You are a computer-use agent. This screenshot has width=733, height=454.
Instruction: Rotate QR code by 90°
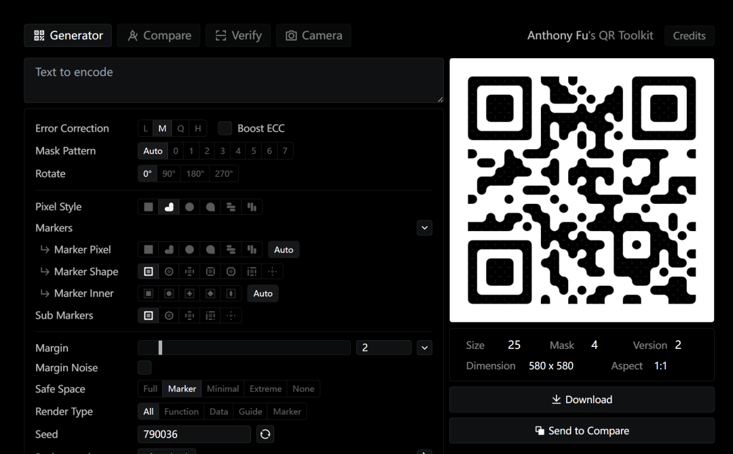(169, 173)
